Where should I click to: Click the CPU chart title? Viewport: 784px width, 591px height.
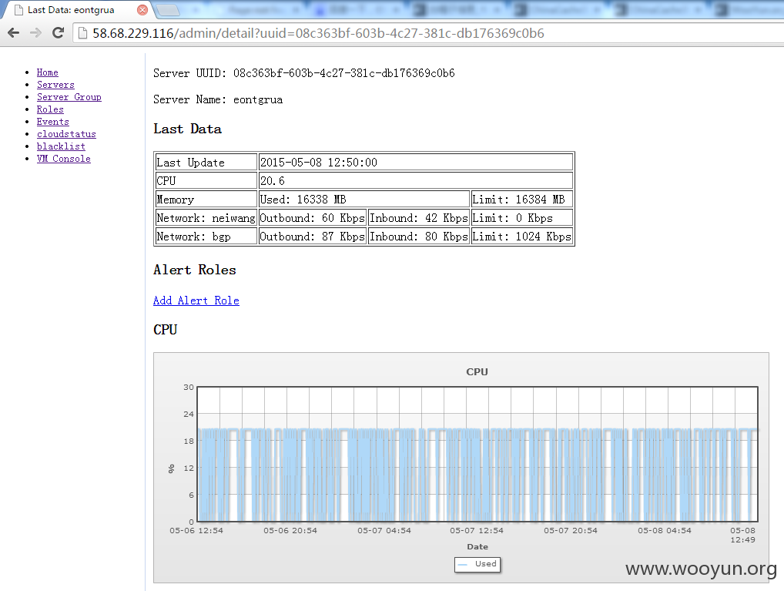477,372
